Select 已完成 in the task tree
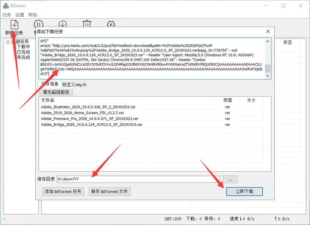 coord(24,52)
